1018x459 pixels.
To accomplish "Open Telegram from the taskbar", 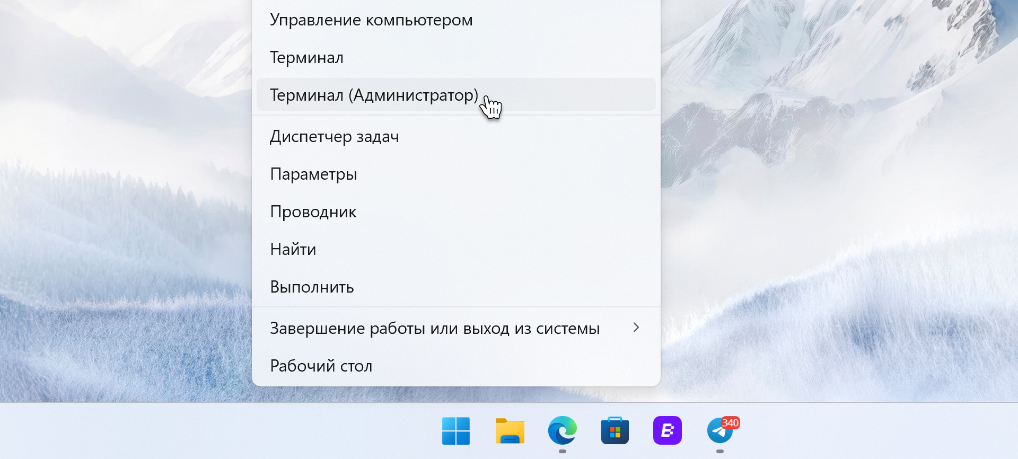I will (x=719, y=431).
